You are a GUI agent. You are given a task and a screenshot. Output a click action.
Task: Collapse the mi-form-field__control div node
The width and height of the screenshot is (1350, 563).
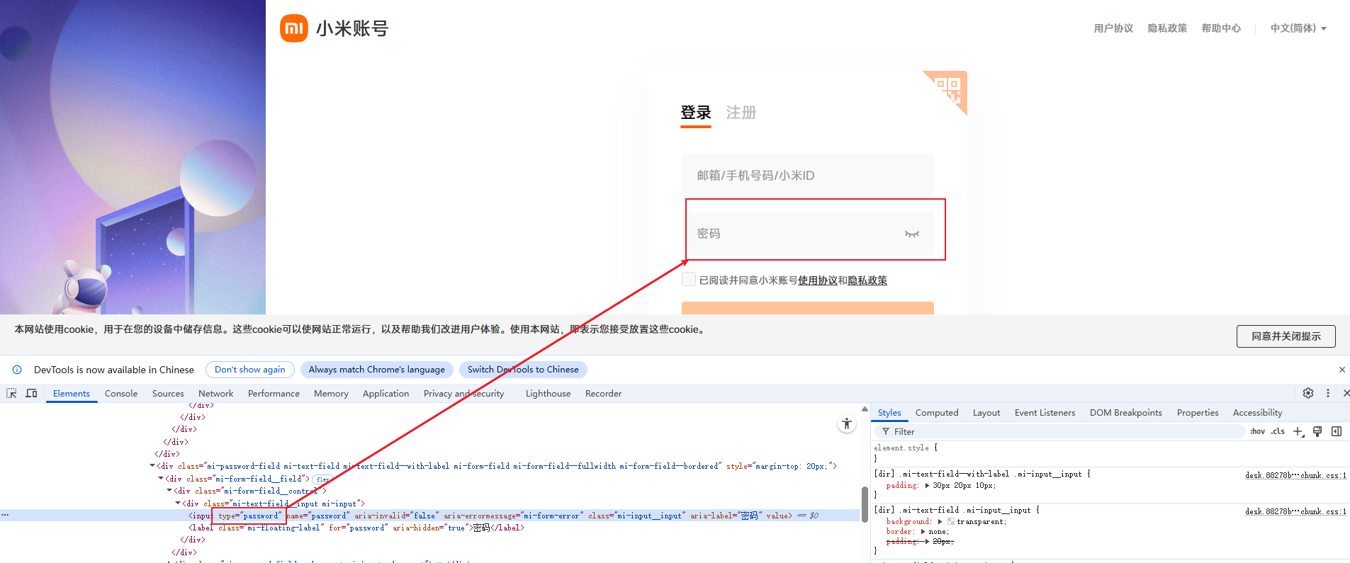(x=169, y=491)
